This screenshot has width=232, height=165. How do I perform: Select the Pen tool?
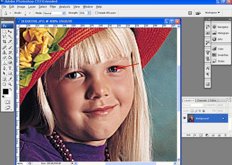pyautogui.click(x=4, y=68)
